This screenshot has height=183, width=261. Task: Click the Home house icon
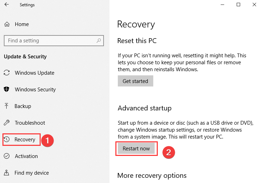coord(7,24)
